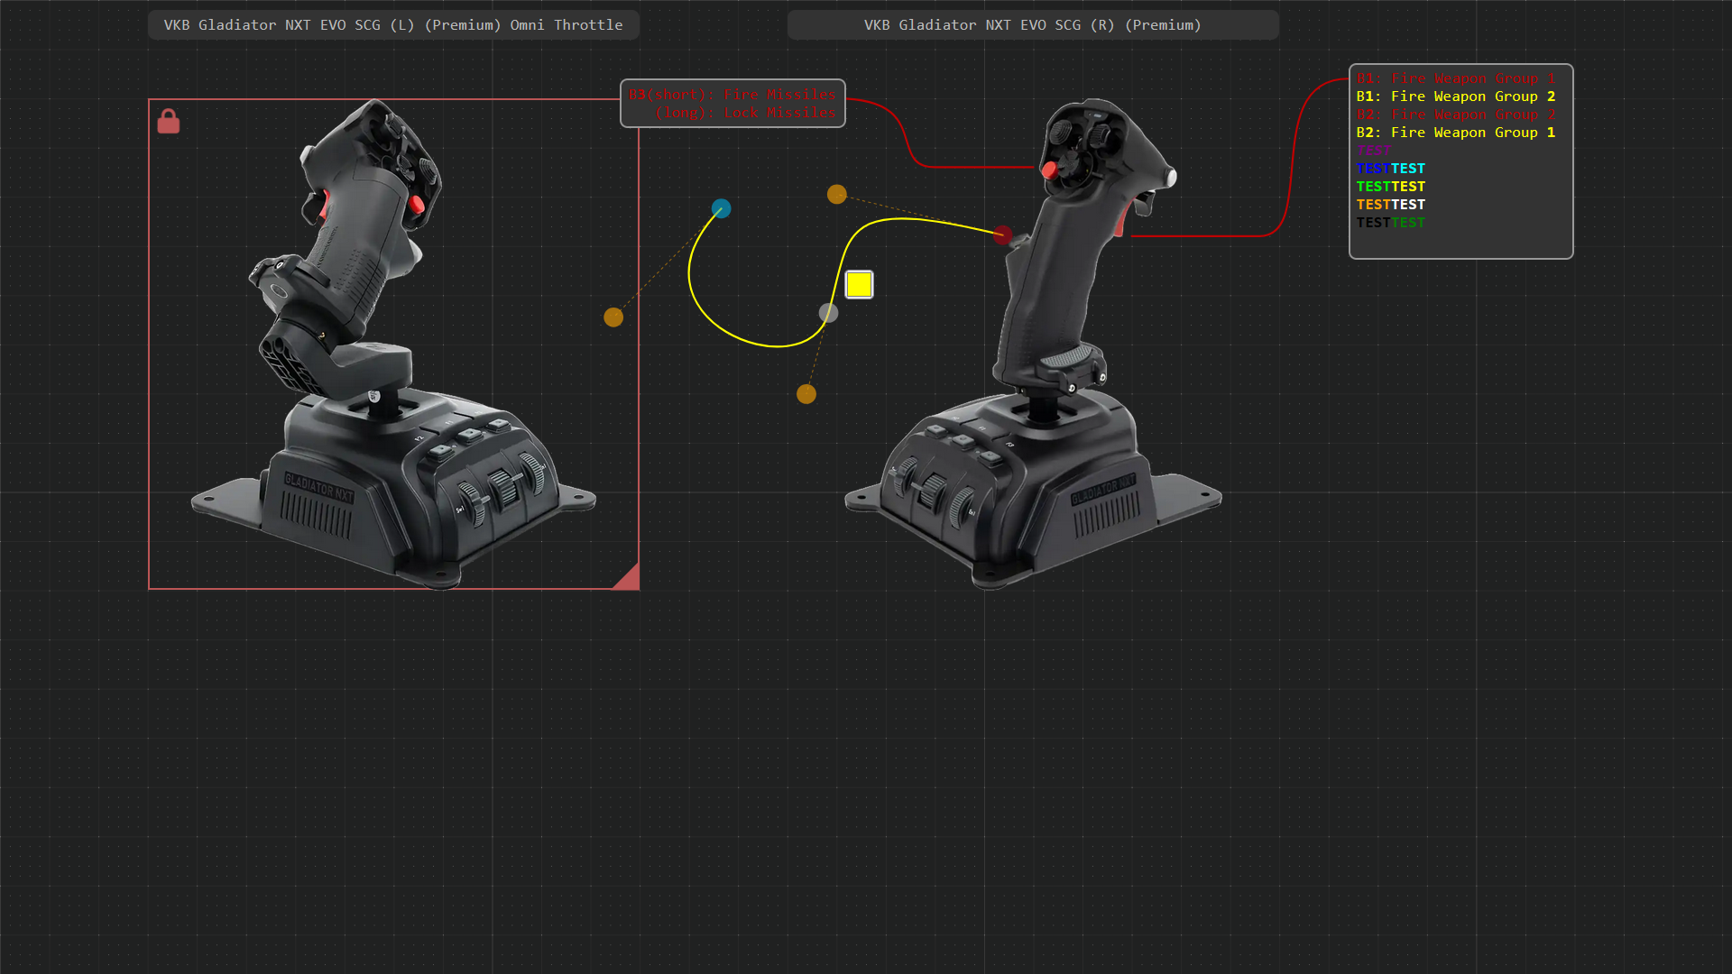Viewport: 1732px width, 974px height.
Task: Click the green and yellow 'TESTTEST' line
Action: coord(1391,187)
